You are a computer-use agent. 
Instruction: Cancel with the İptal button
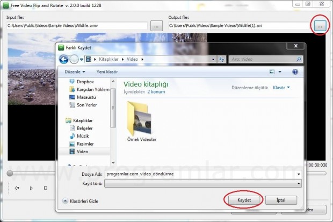tap(281, 200)
